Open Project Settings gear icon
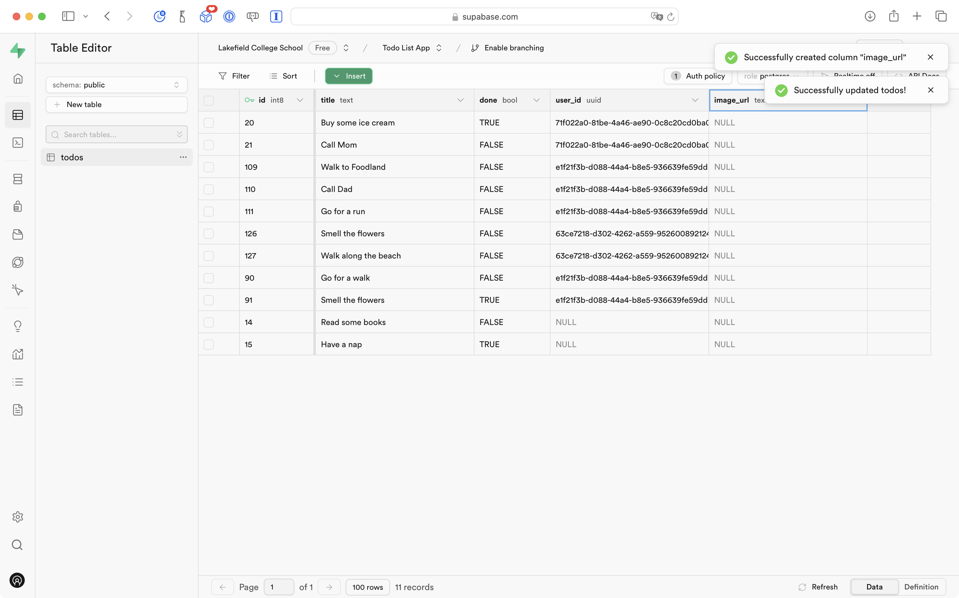Image resolution: width=959 pixels, height=598 pixels. (x=18, y=517)
